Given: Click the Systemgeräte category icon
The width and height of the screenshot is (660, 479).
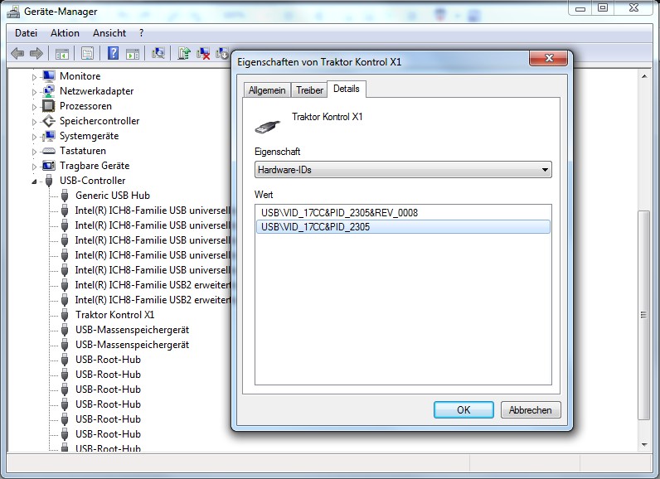Looking at the screenshot, I should [x=49, y=136].
